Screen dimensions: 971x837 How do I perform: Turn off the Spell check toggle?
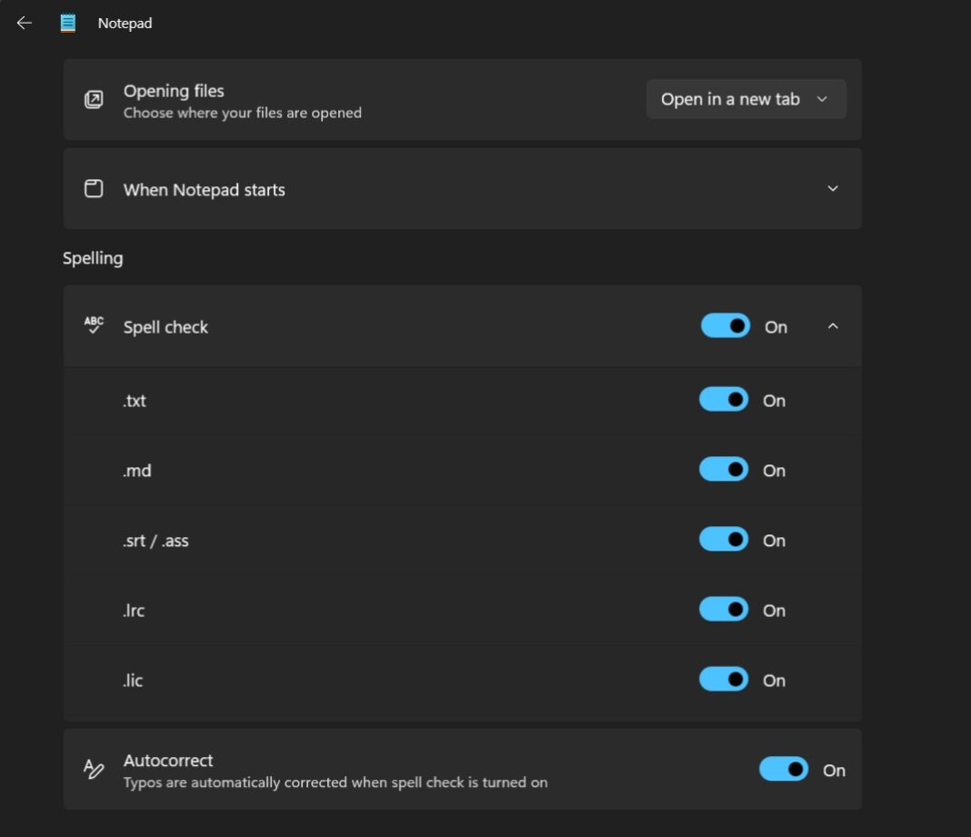coord(725,326)
